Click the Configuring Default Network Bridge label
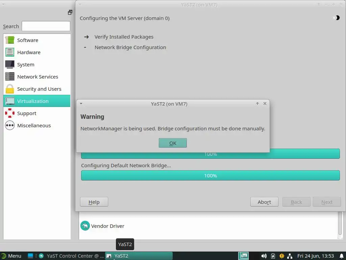The height and width of the screenshot is (260, 346). (126, 165)
